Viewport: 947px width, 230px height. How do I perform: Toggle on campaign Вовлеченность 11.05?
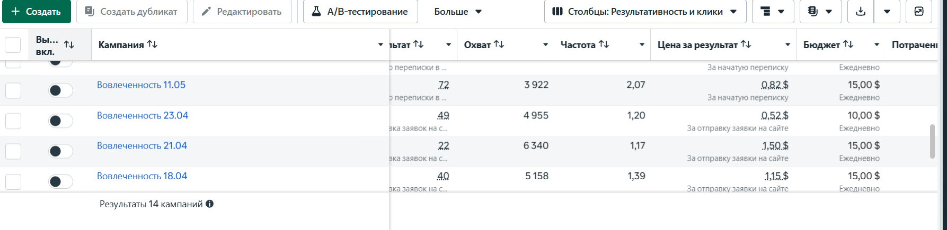tap(60, 90)
